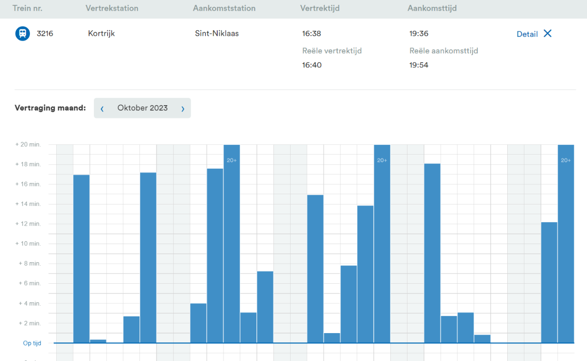Select the first 20+ capped delay bar

tap(232, 244)
